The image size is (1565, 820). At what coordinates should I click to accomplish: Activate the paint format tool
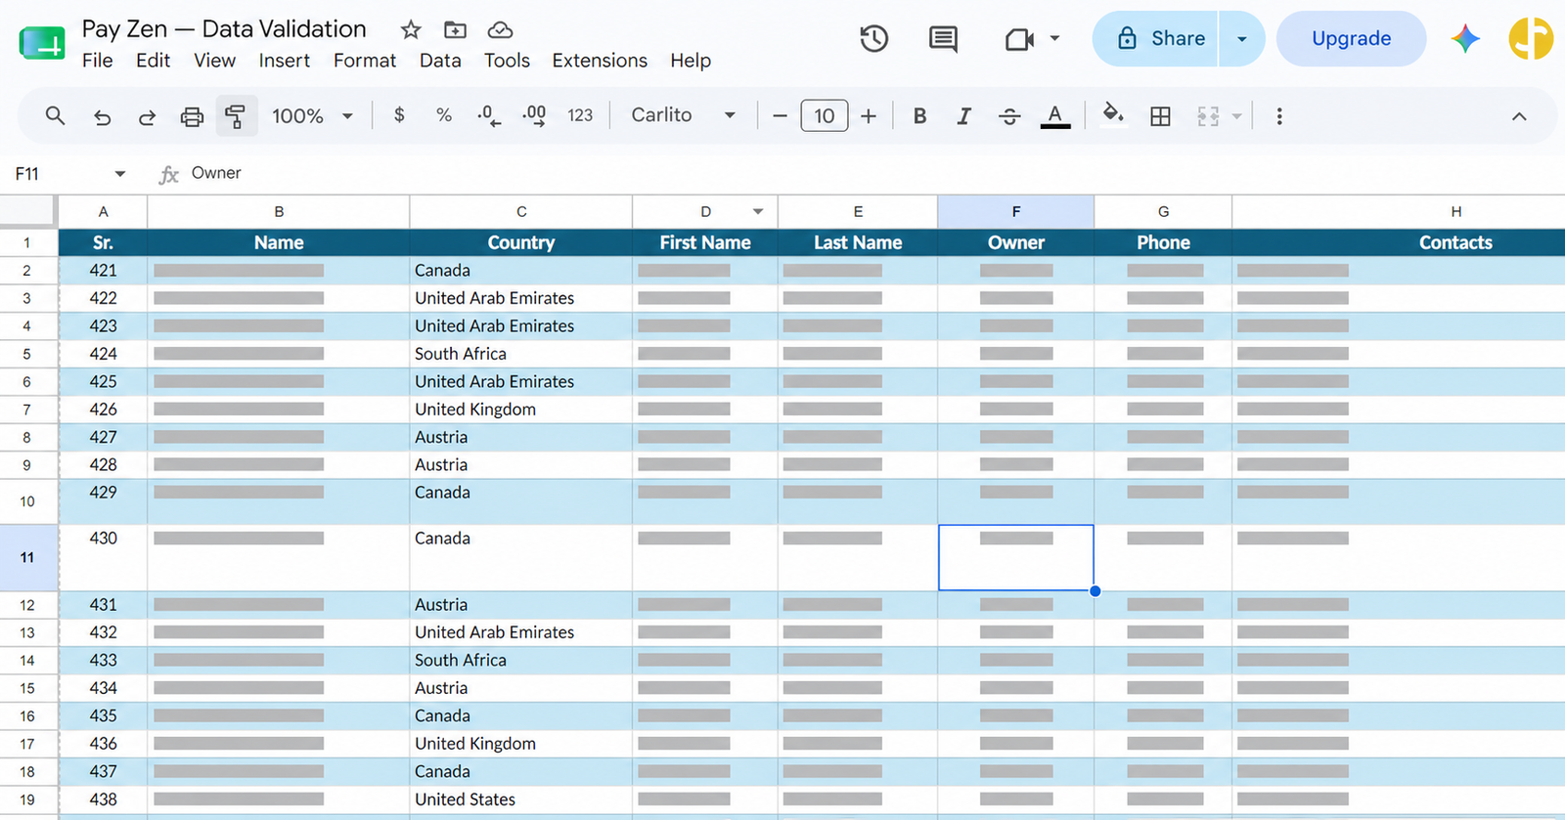coord(236,116)
